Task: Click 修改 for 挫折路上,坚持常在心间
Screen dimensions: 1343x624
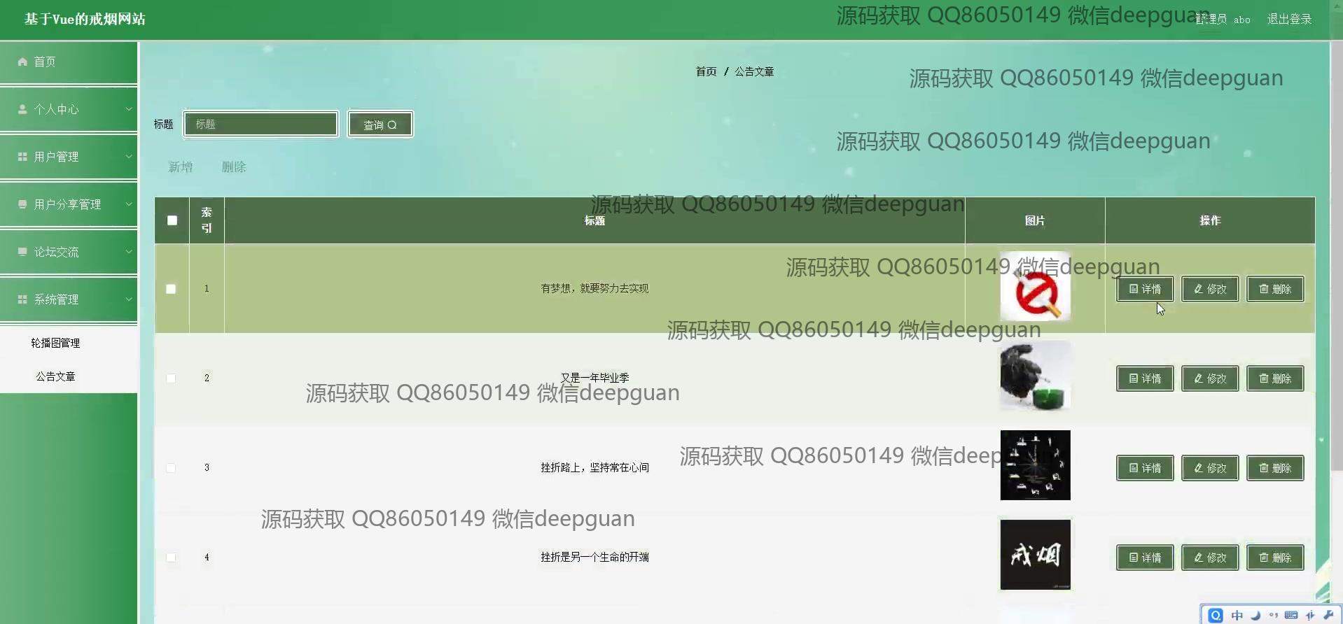Action: click(x=1210, y=468)
